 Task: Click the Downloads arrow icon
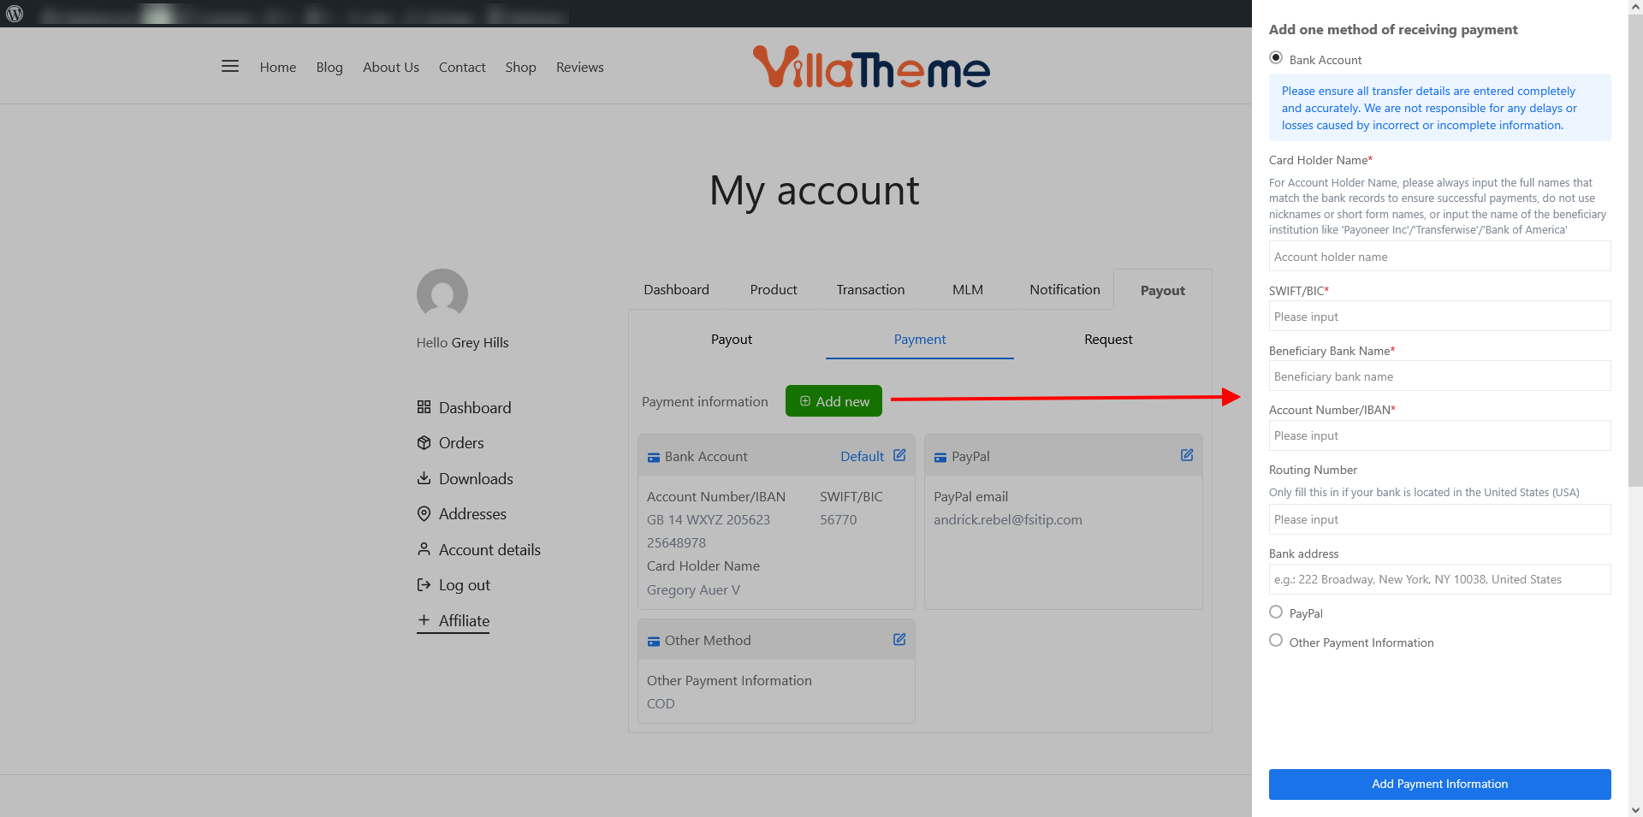[424, 478]
